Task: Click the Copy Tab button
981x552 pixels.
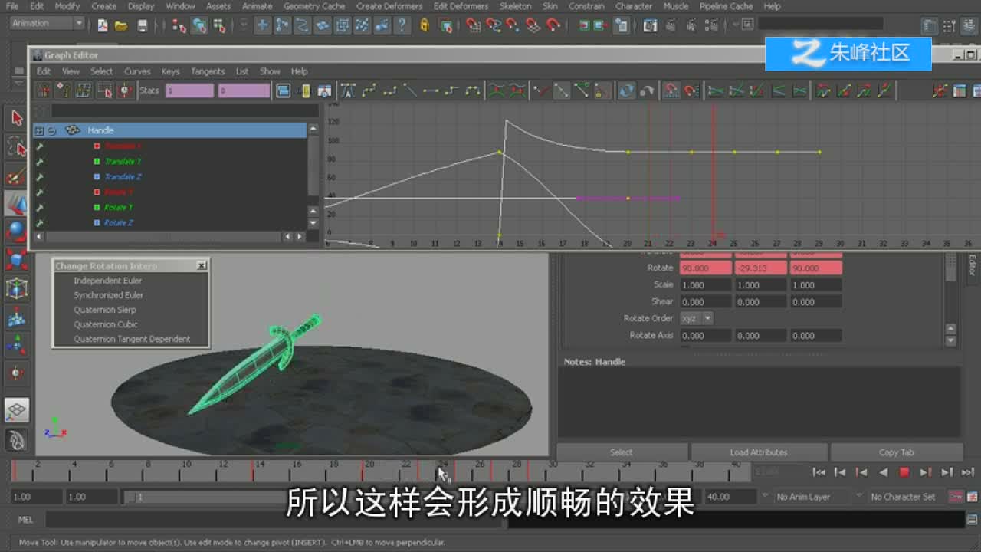Action: [897, 452]
